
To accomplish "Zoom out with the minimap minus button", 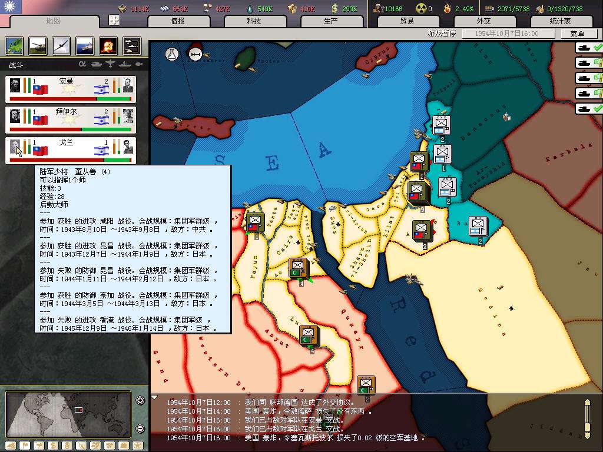I will coord(140,428).
